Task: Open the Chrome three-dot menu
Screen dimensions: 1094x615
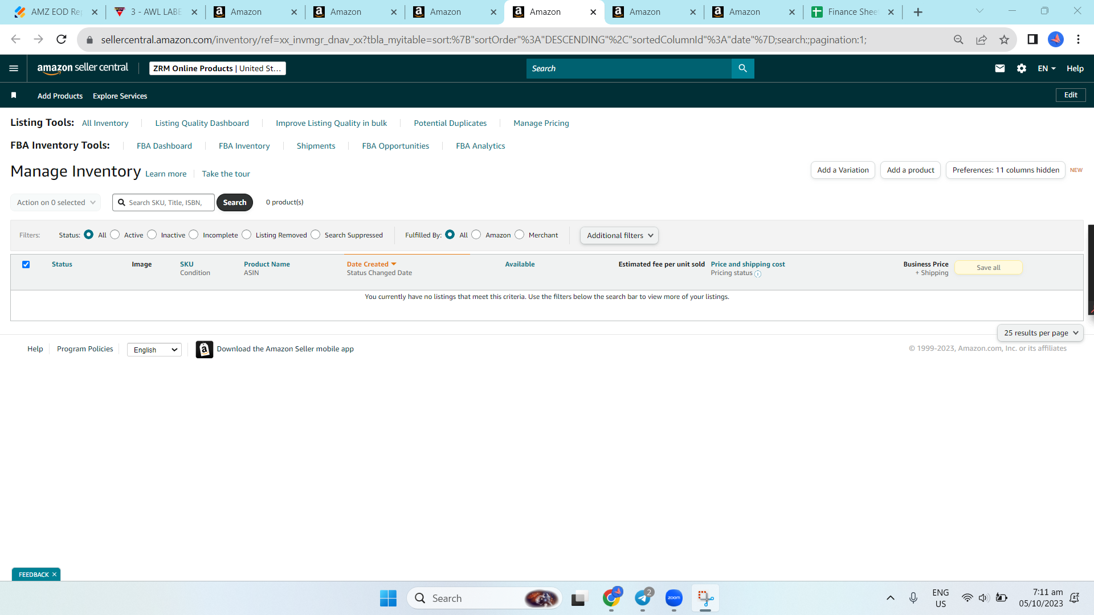Action: [x=1078, y=39]
